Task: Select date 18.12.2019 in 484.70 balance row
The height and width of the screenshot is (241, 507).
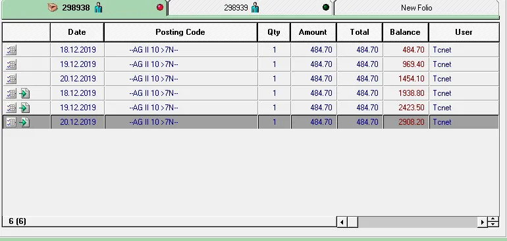Action: [x=78, y=50]
